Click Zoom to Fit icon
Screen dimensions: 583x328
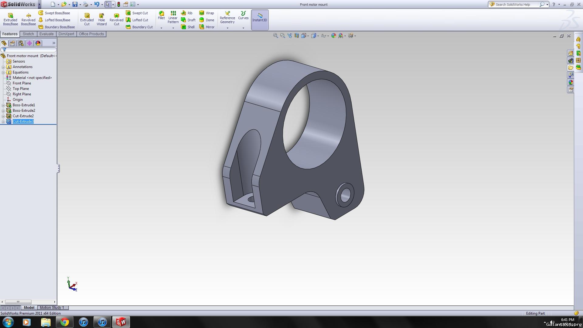(x=275, y=36)
